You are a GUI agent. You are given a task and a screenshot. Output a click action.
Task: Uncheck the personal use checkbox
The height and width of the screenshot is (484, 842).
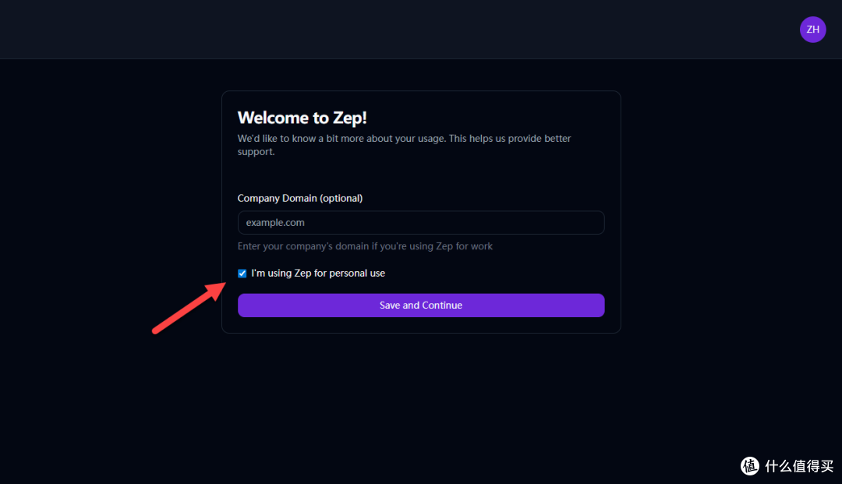click(x=242, y=273)
